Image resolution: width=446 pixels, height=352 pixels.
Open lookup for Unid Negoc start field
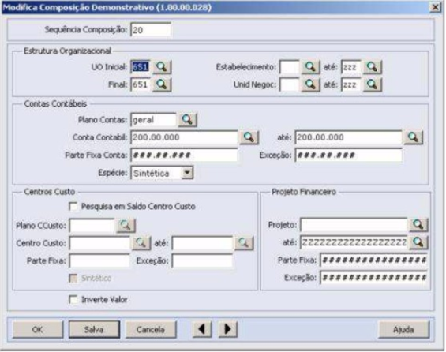coord(310,84)
